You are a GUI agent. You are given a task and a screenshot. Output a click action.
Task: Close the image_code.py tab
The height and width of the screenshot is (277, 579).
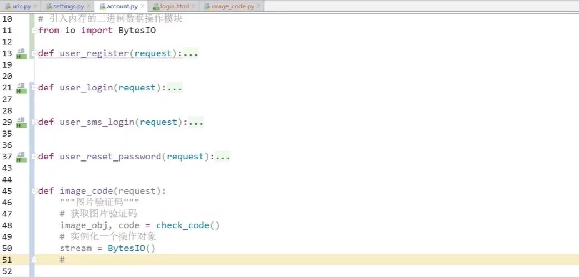(x=258, y=6)
